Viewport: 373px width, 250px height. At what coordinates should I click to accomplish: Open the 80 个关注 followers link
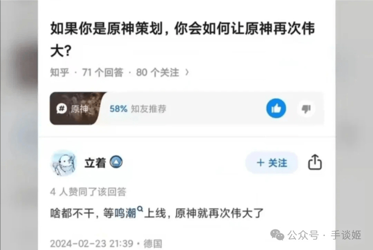tap(157, 72)
